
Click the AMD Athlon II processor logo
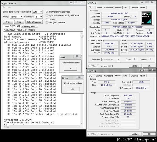(x=146, y=18)
